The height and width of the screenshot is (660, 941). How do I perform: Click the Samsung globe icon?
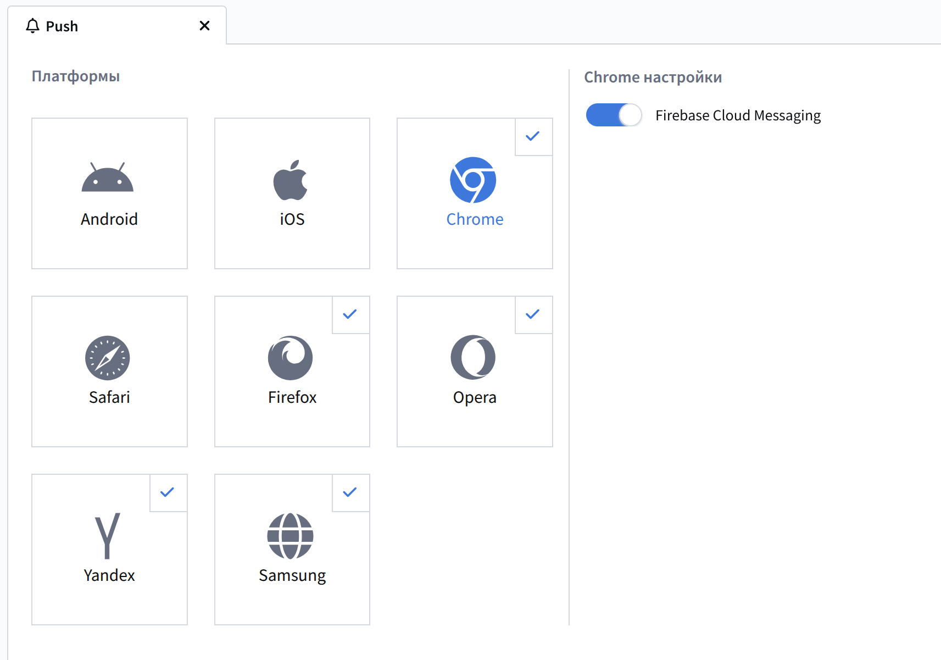point(291,536)
